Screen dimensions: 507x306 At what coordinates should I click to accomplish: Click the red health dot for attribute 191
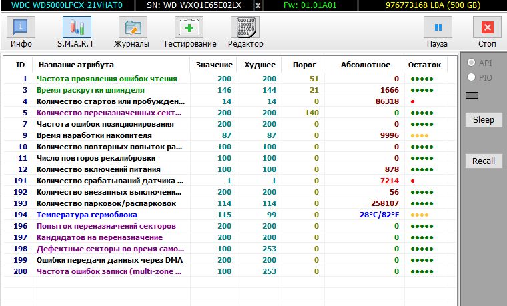(x=412, y=181)
